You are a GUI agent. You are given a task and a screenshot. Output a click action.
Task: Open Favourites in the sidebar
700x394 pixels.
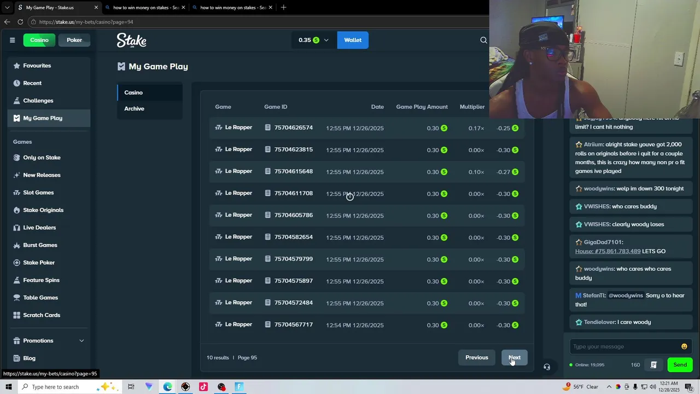49,66
